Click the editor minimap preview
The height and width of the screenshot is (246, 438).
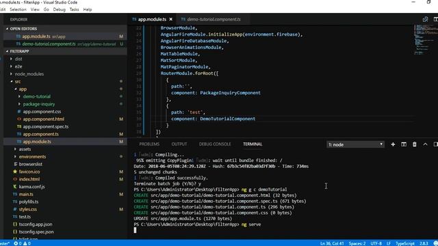(x=424, y=40)
